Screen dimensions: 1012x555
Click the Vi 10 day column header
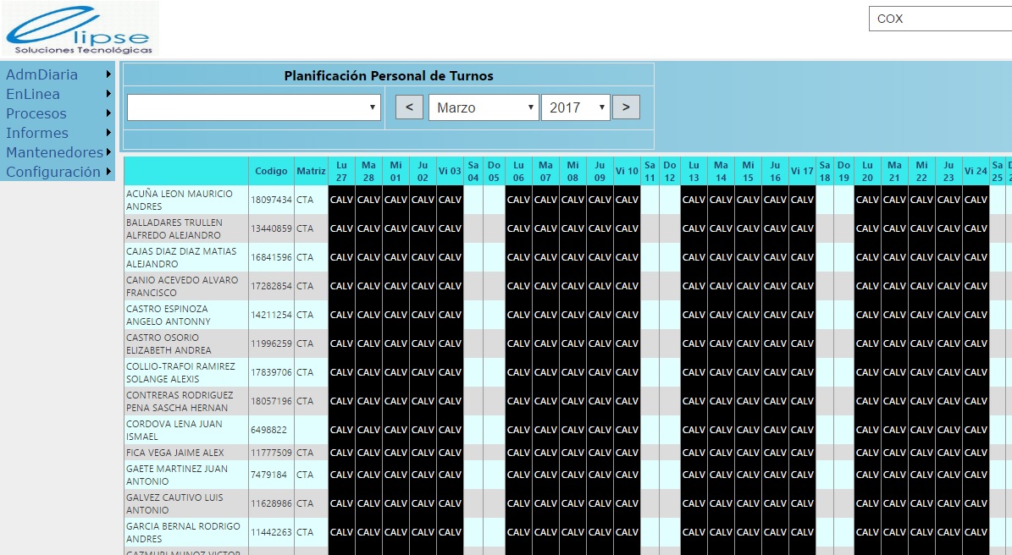pos(627,171)
